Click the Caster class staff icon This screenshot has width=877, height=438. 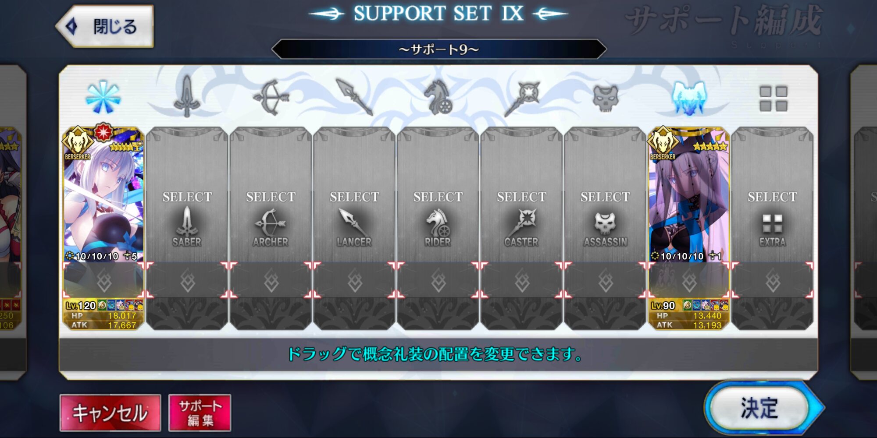click(x=522, y=98)
